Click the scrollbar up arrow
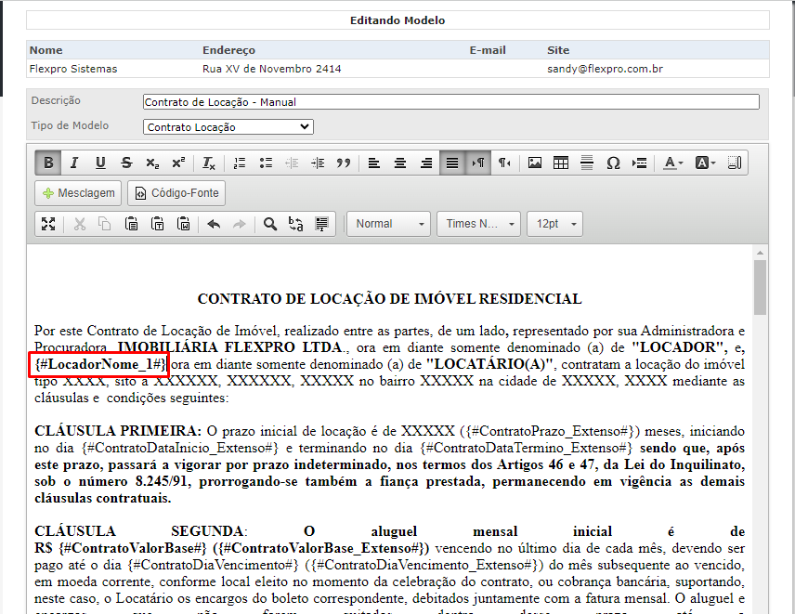Viewport: 795px width, 614px height. [760, 253]
